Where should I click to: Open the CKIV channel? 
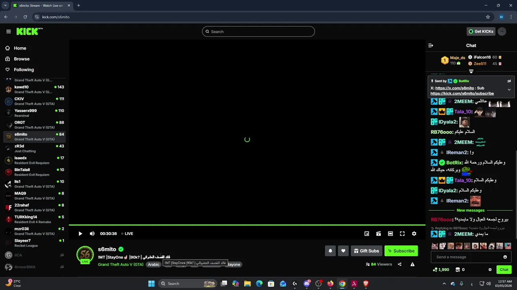[x=34, y=101]
